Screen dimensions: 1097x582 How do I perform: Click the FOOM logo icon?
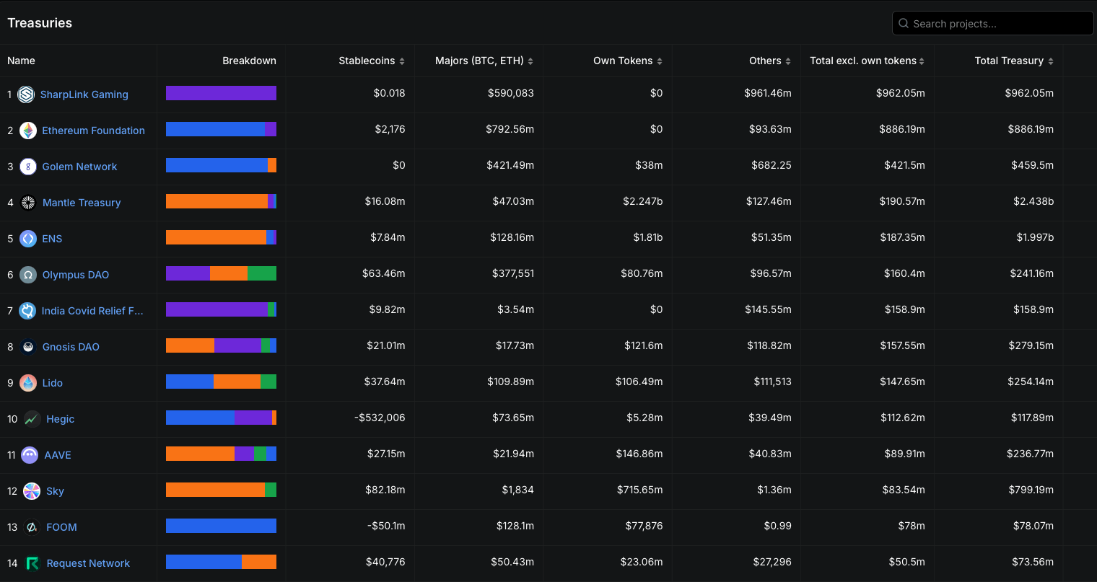tap(32, 527)
